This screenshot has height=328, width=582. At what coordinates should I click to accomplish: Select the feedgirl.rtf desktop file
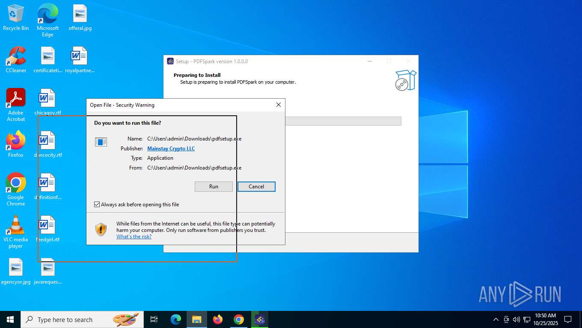pyautogui.click(x=48, y=229)
